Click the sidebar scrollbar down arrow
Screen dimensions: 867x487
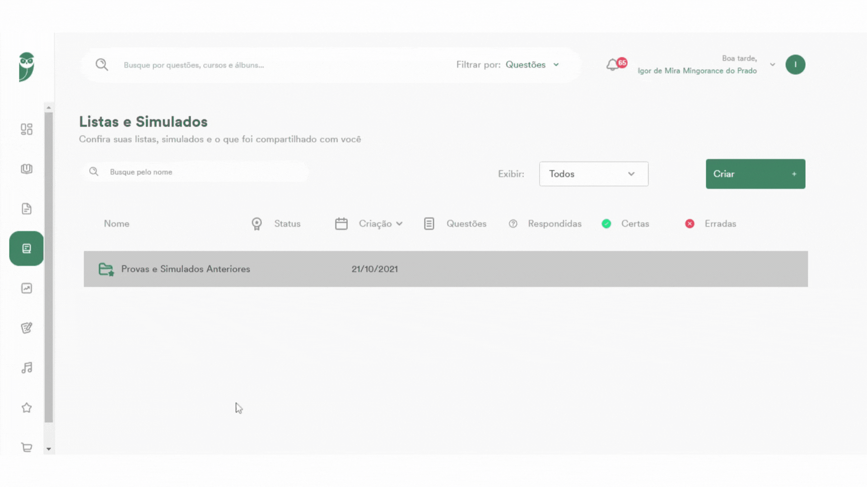pos(49,449)
